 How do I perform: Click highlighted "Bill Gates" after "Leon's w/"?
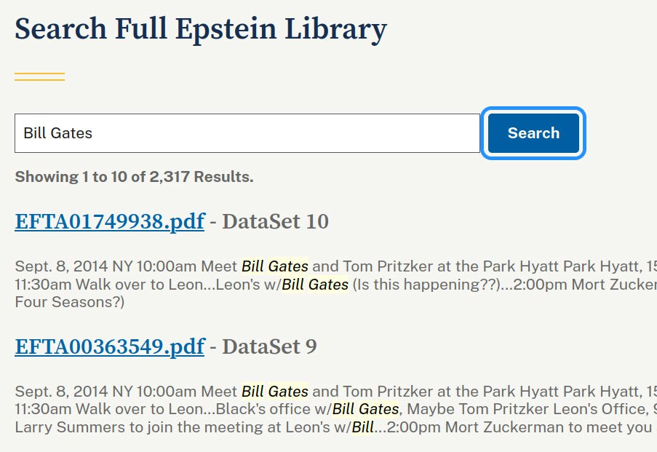pyautogui.click(x=315, y=285)
